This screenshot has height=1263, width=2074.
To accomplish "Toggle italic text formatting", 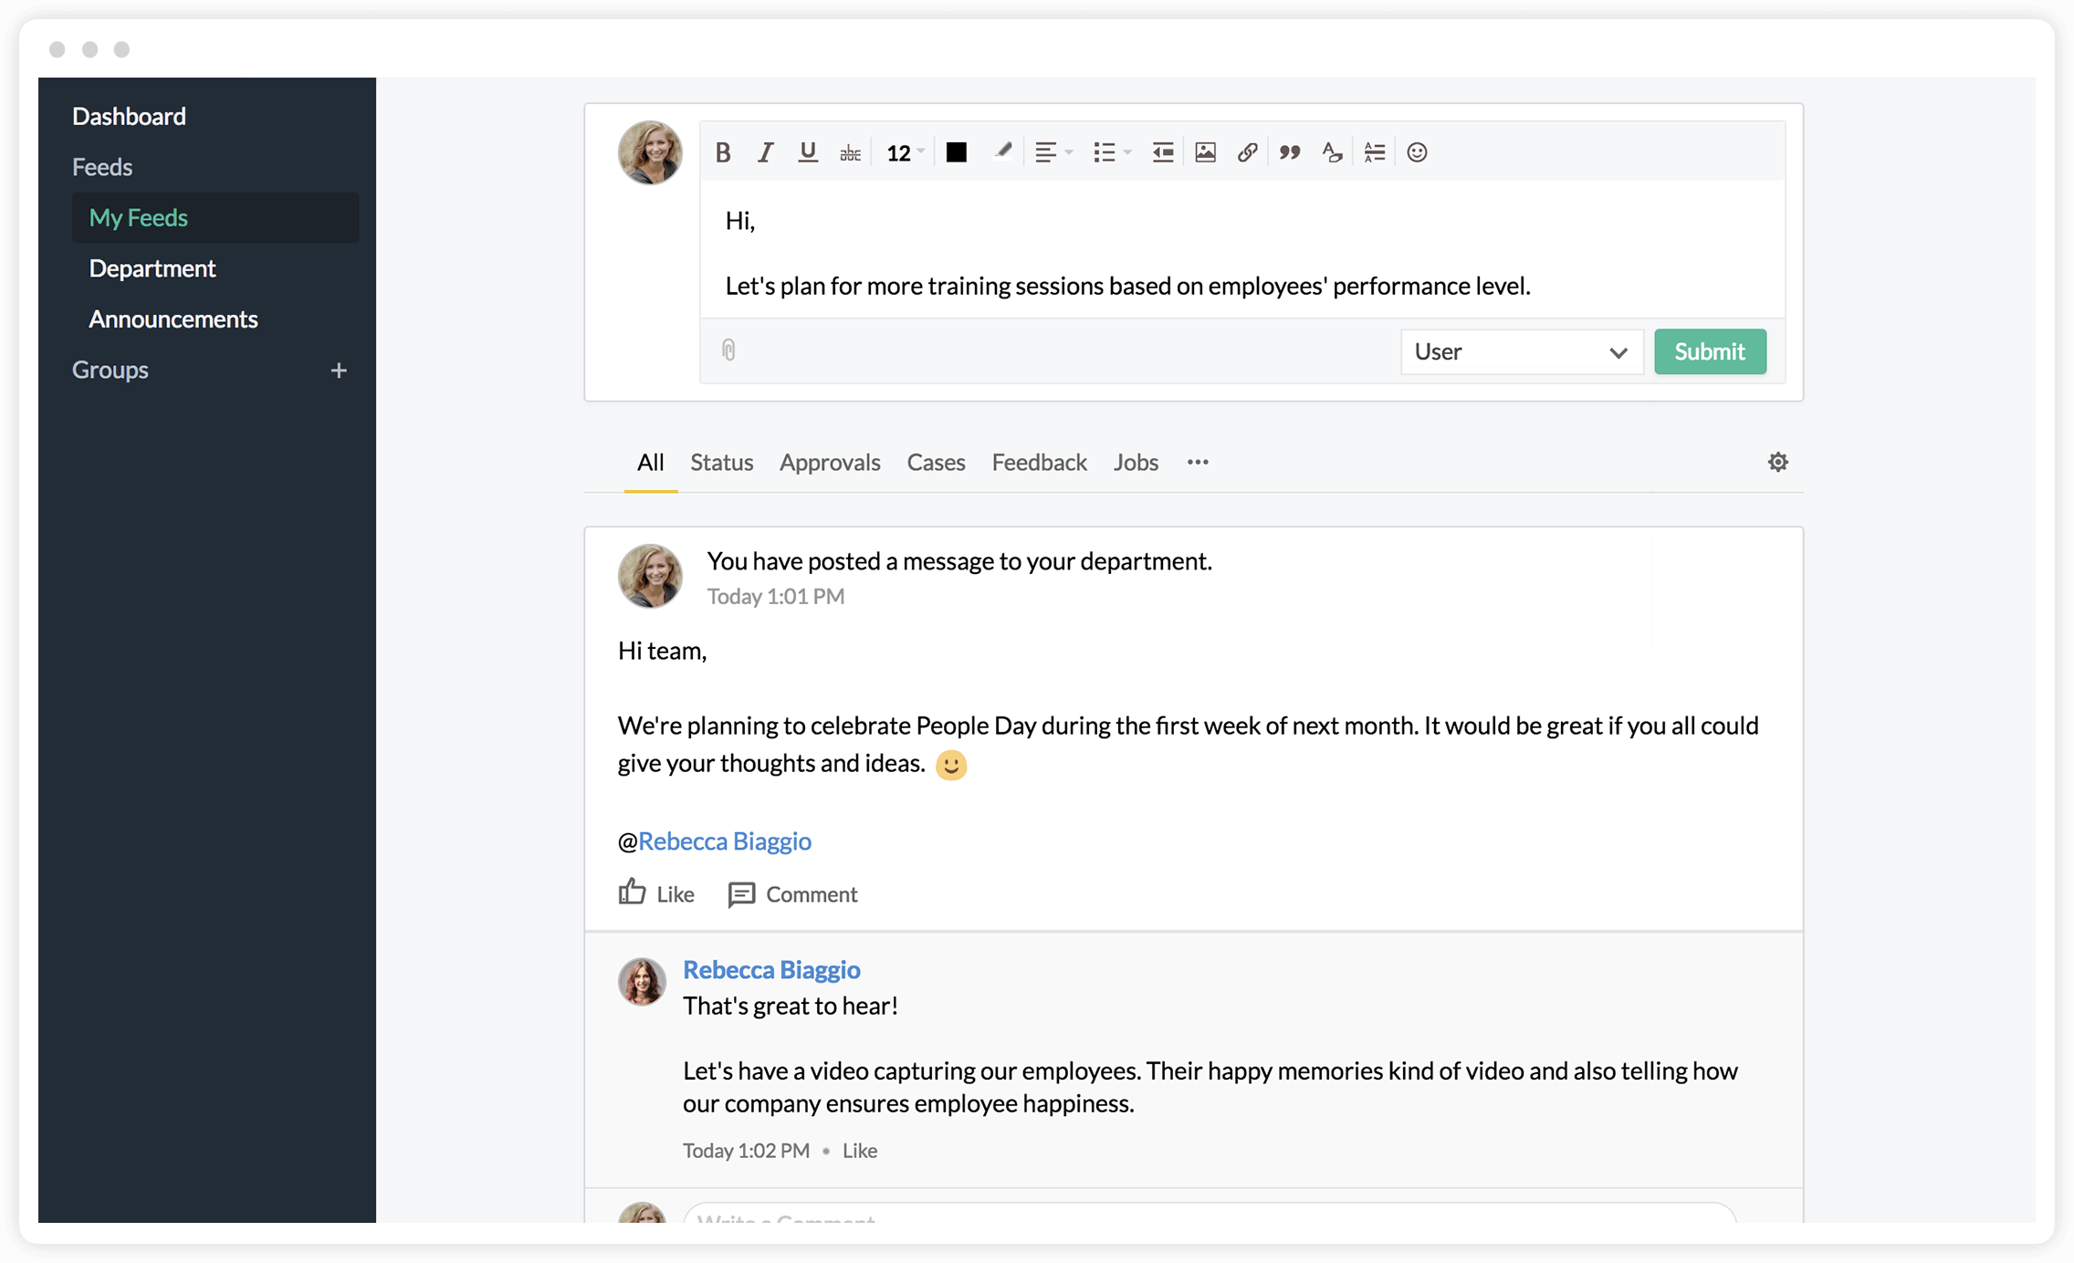I will point(765,152).
